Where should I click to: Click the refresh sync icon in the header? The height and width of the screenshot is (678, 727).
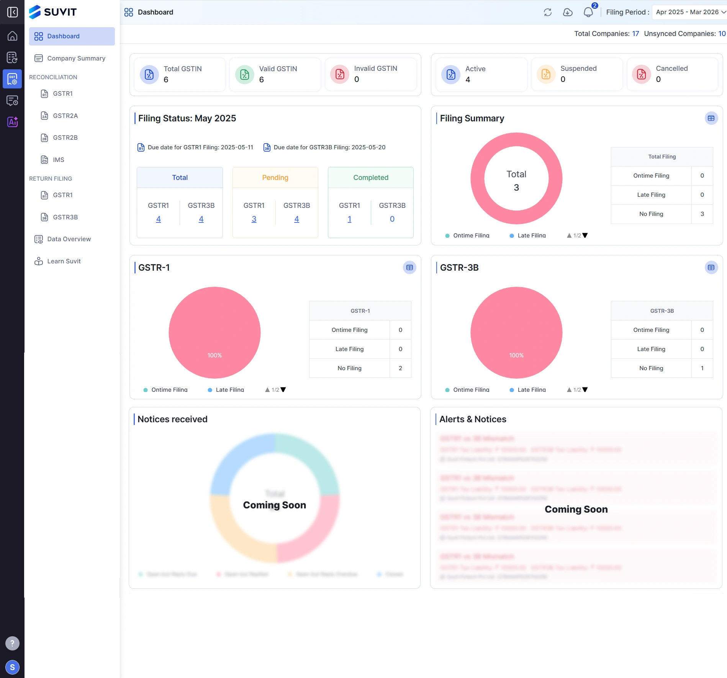(547, 12)
